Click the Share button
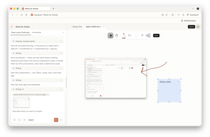 coord(191,27)
